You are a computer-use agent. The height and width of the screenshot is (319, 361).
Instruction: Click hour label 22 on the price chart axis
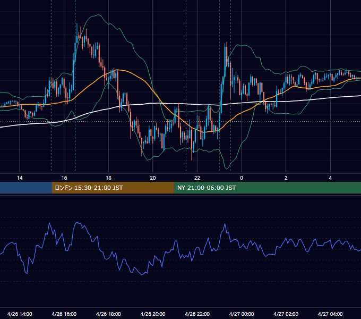pyautogui.click(x=197, y=178)
